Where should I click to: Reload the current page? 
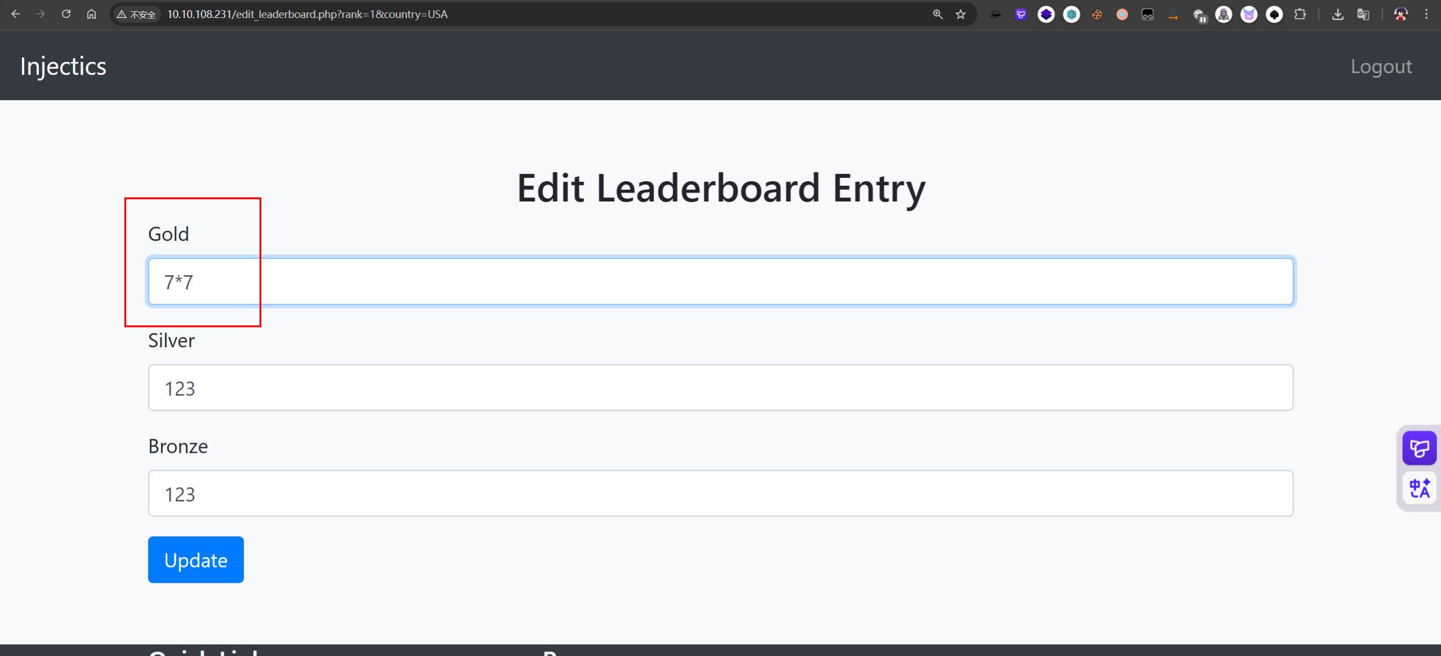click(66, 14)
